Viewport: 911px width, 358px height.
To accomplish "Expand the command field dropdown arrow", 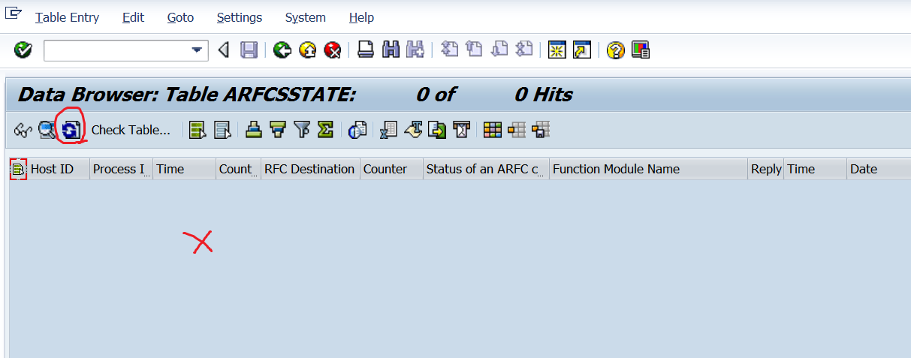I will pos(198,50).
